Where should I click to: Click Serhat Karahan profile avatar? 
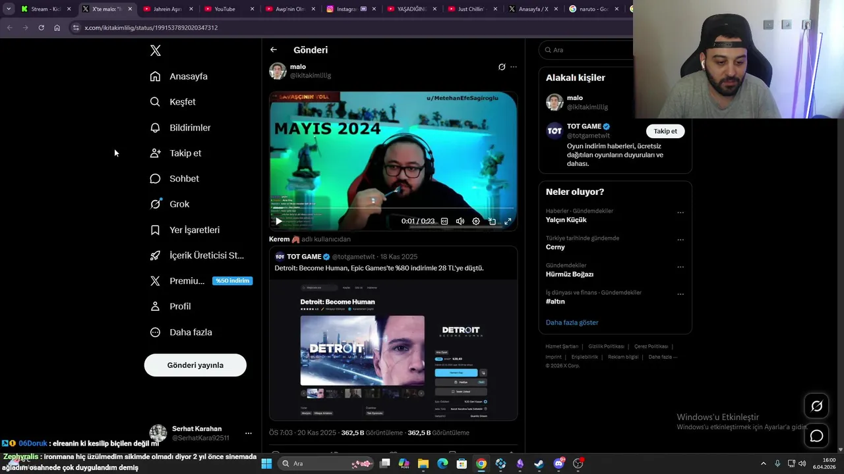(x=158, y=433)
